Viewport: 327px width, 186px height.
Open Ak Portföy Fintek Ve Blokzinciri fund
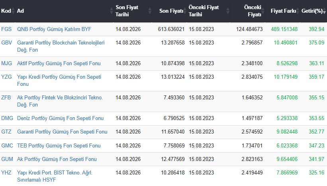60,101
